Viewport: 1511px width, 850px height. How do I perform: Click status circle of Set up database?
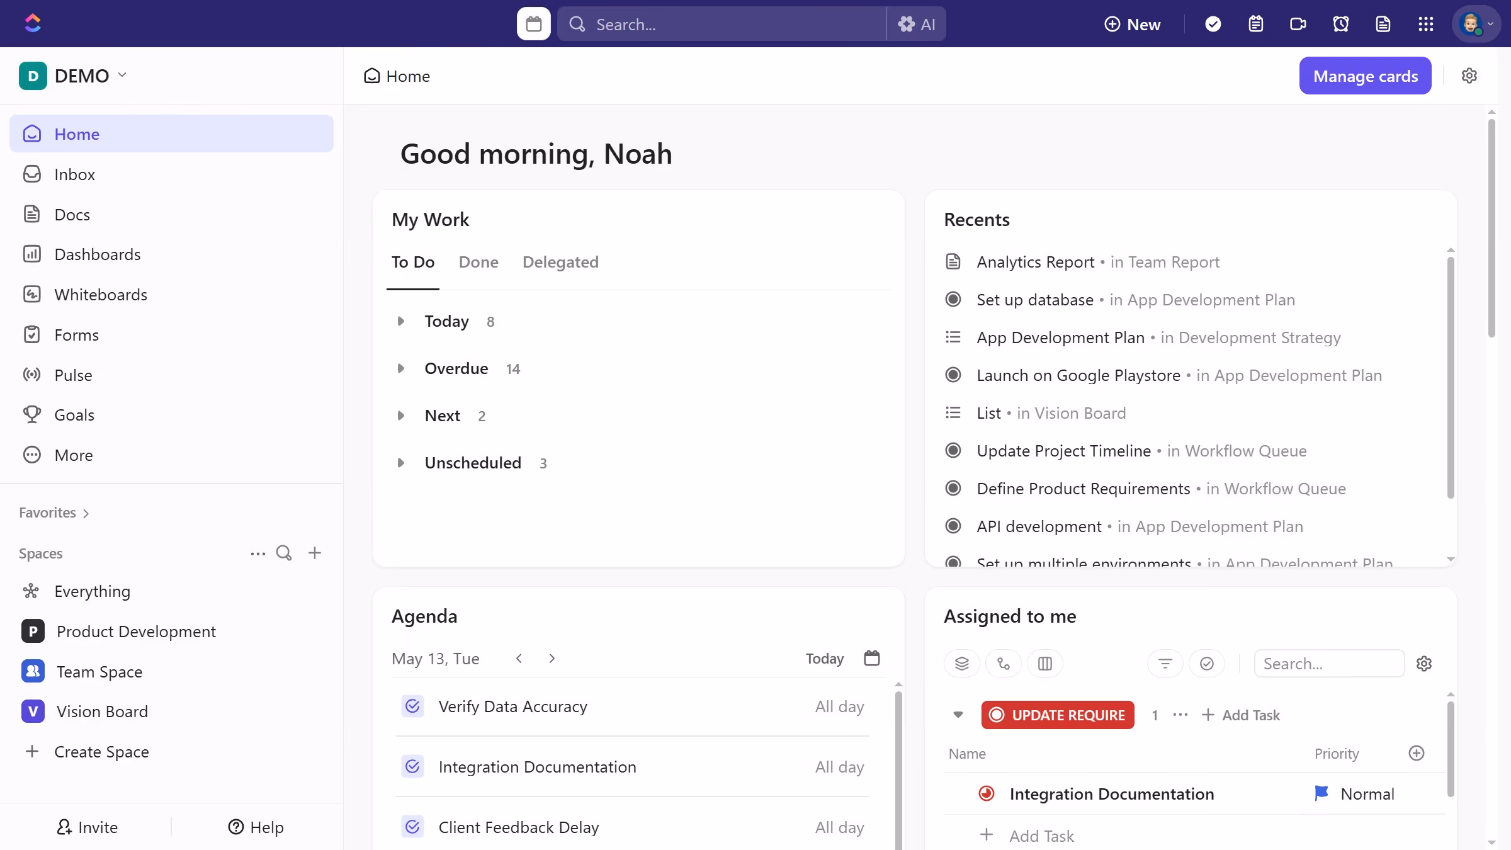pos(953,299)
